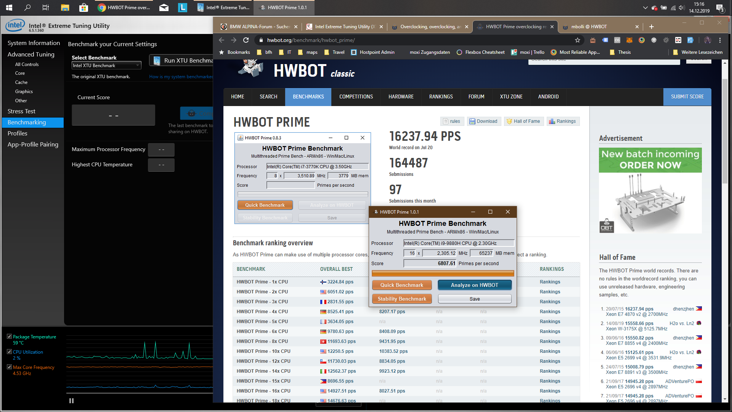Download HWBOT Prime from page
Viewport: 732px width, 412px height.
[483, 121]
